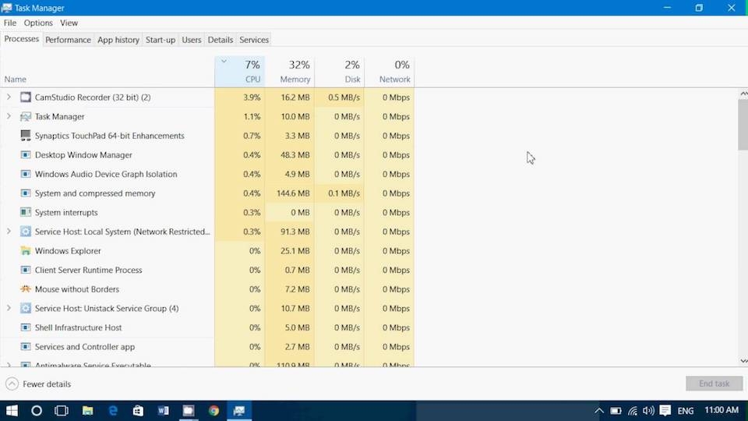Click the scrollbar down arrow

click(x=743, y=361)
